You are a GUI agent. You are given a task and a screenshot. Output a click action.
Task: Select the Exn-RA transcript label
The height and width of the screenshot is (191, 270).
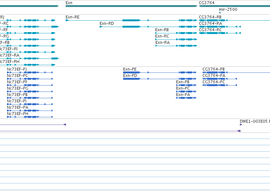(x=162, y=43)
